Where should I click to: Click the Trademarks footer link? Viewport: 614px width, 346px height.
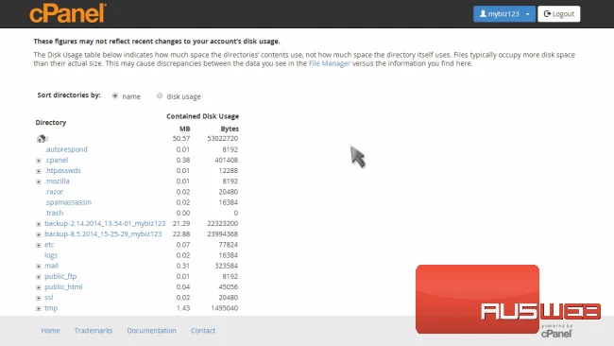[x=94, y=330]
